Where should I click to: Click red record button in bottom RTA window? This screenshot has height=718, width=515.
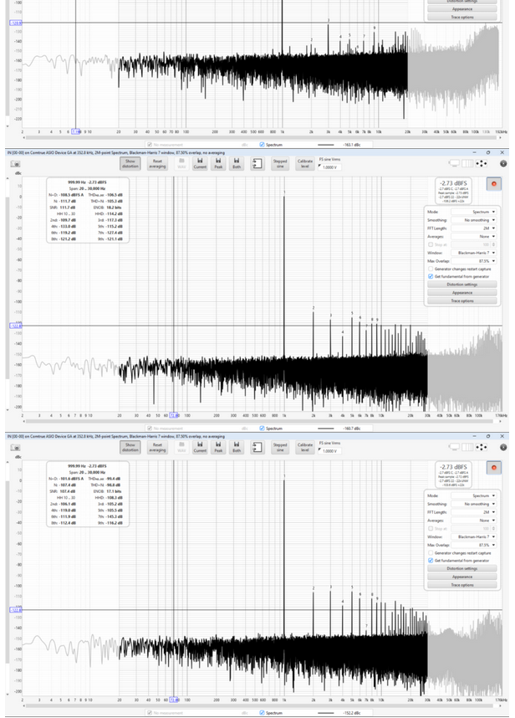493,468
